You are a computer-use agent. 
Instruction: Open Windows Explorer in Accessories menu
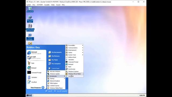74,71
